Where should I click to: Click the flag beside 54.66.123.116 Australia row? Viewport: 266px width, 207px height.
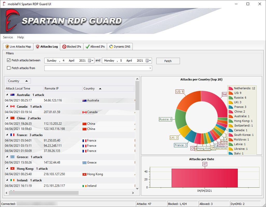(x=85, y=101)
